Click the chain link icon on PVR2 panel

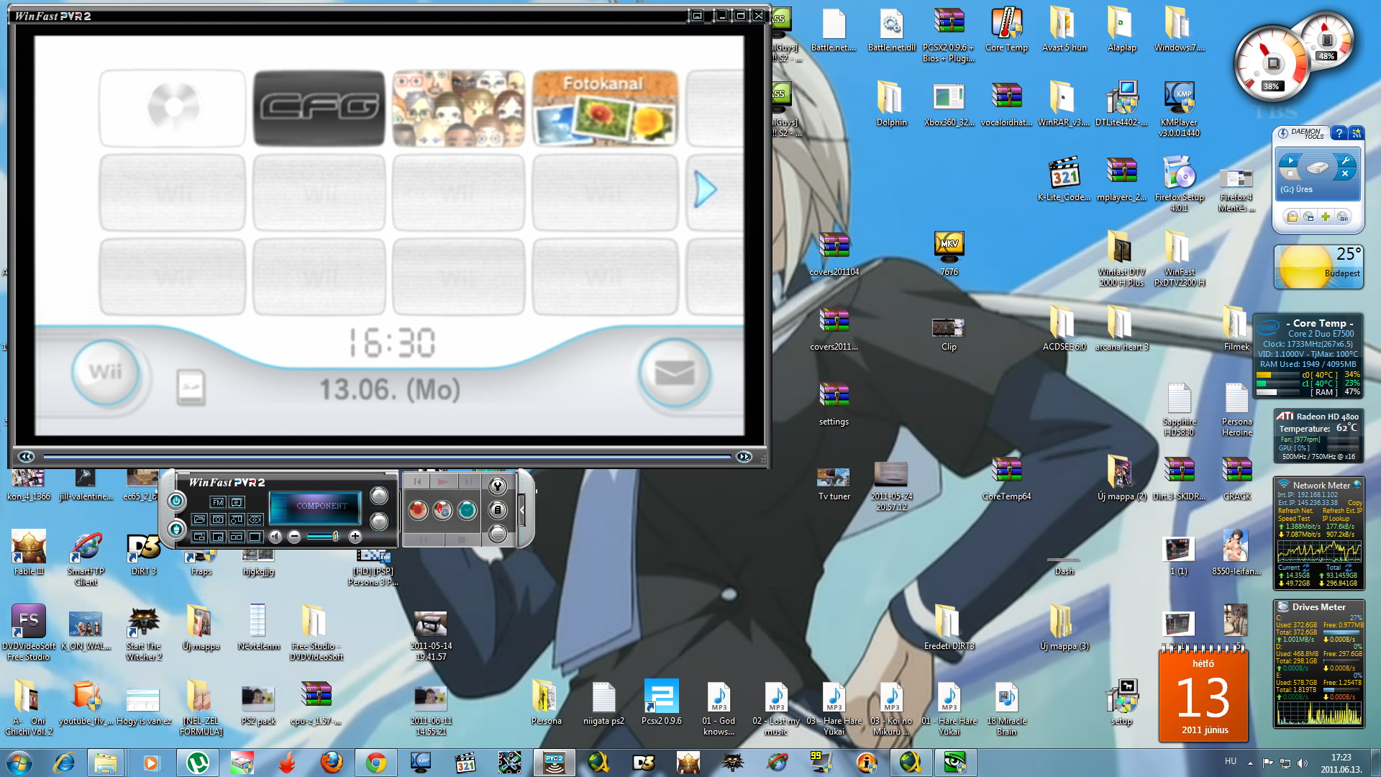point(255,519)
